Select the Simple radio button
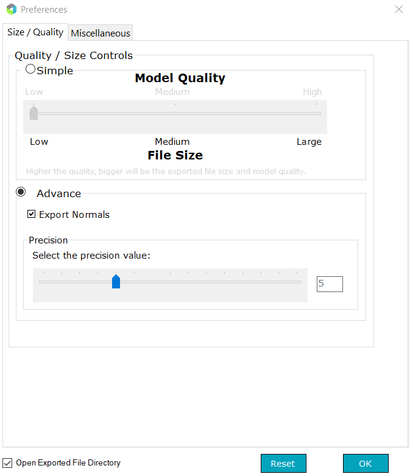Screen dimensions: 410x474 coord(30,69)
